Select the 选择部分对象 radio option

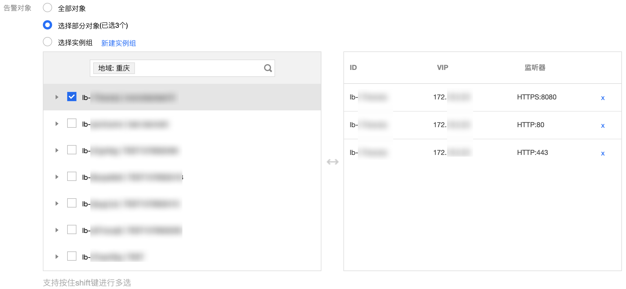(47, 25)
